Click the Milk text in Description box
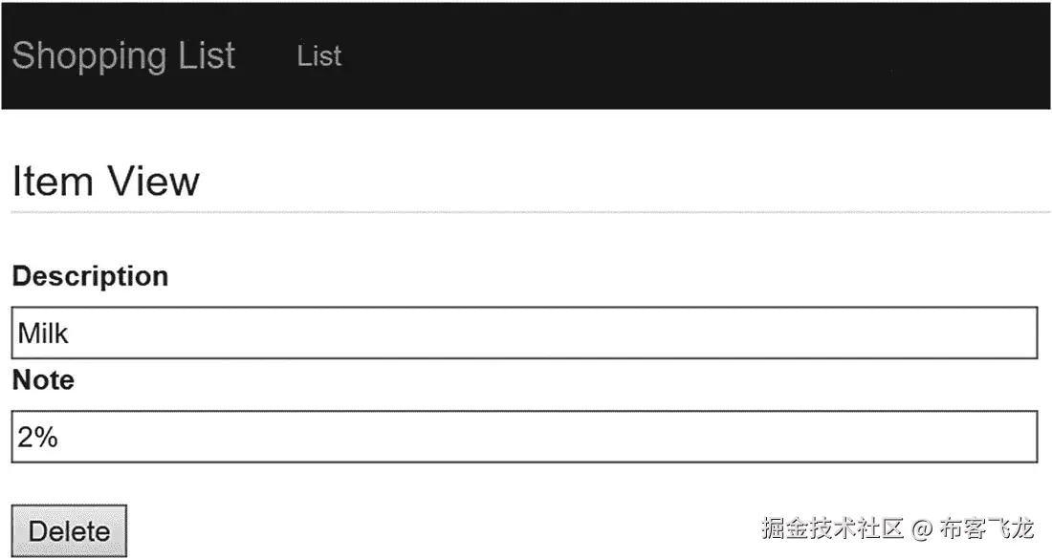 (44, 333)
